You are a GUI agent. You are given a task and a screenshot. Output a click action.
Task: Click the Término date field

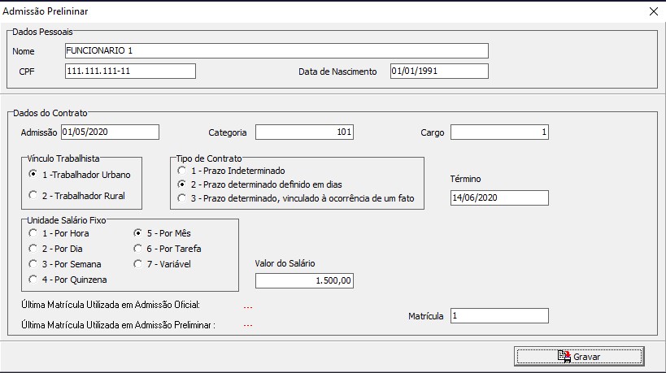[x=499, y=197]
